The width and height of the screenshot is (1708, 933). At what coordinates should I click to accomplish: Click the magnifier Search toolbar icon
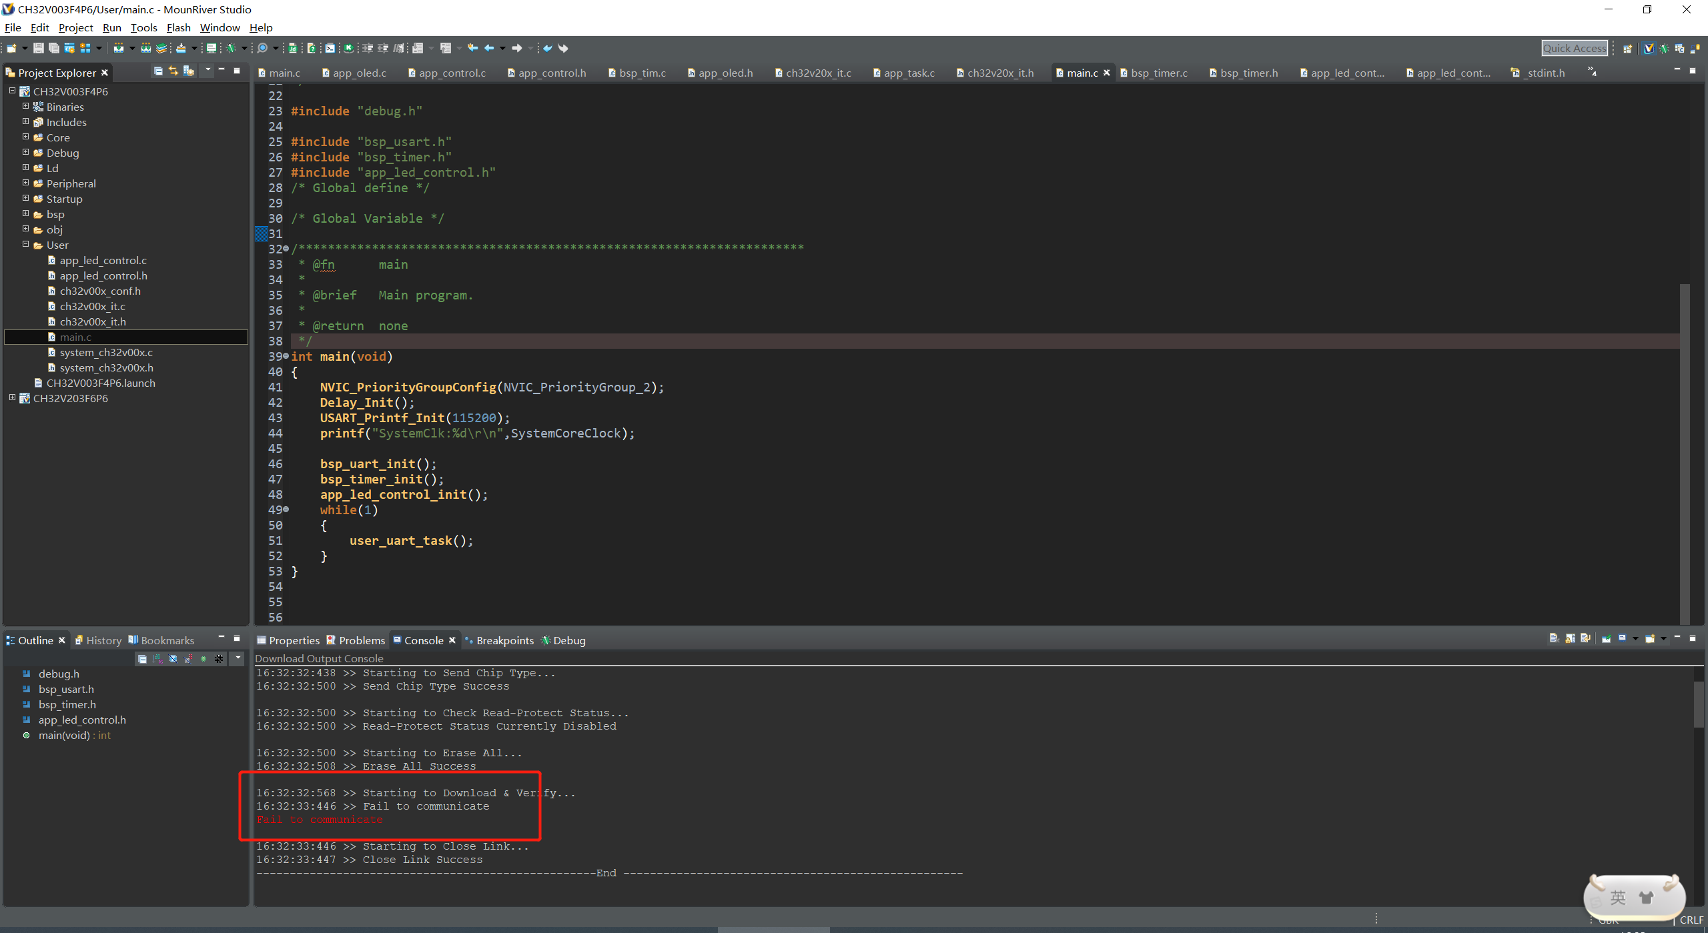pos(262,48)
